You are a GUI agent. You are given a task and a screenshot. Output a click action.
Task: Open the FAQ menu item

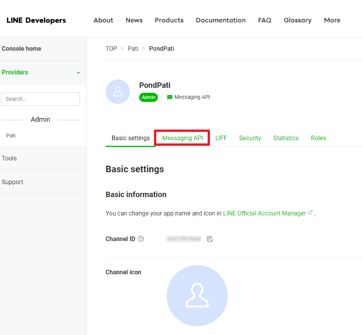(x=265, y=20)
